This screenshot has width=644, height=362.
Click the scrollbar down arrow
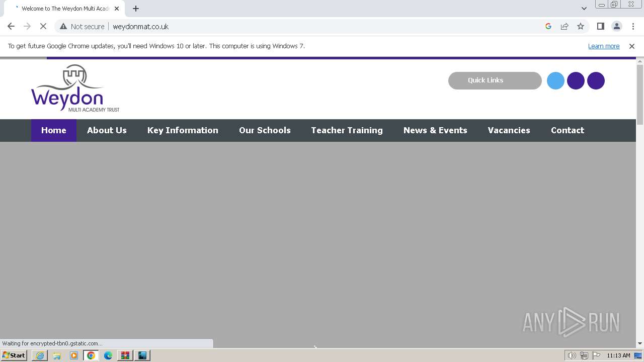640,343
